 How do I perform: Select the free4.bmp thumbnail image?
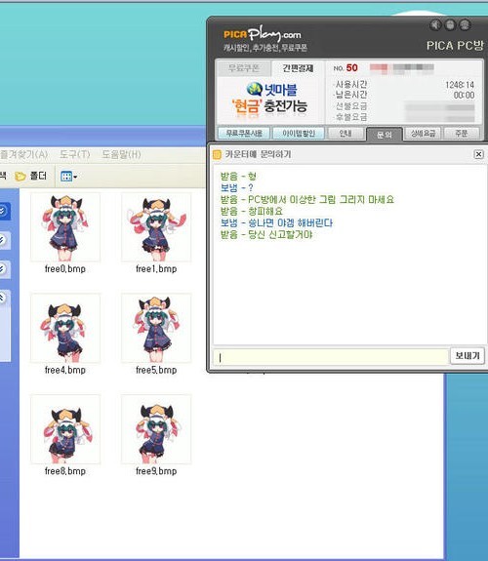point(65,328)
